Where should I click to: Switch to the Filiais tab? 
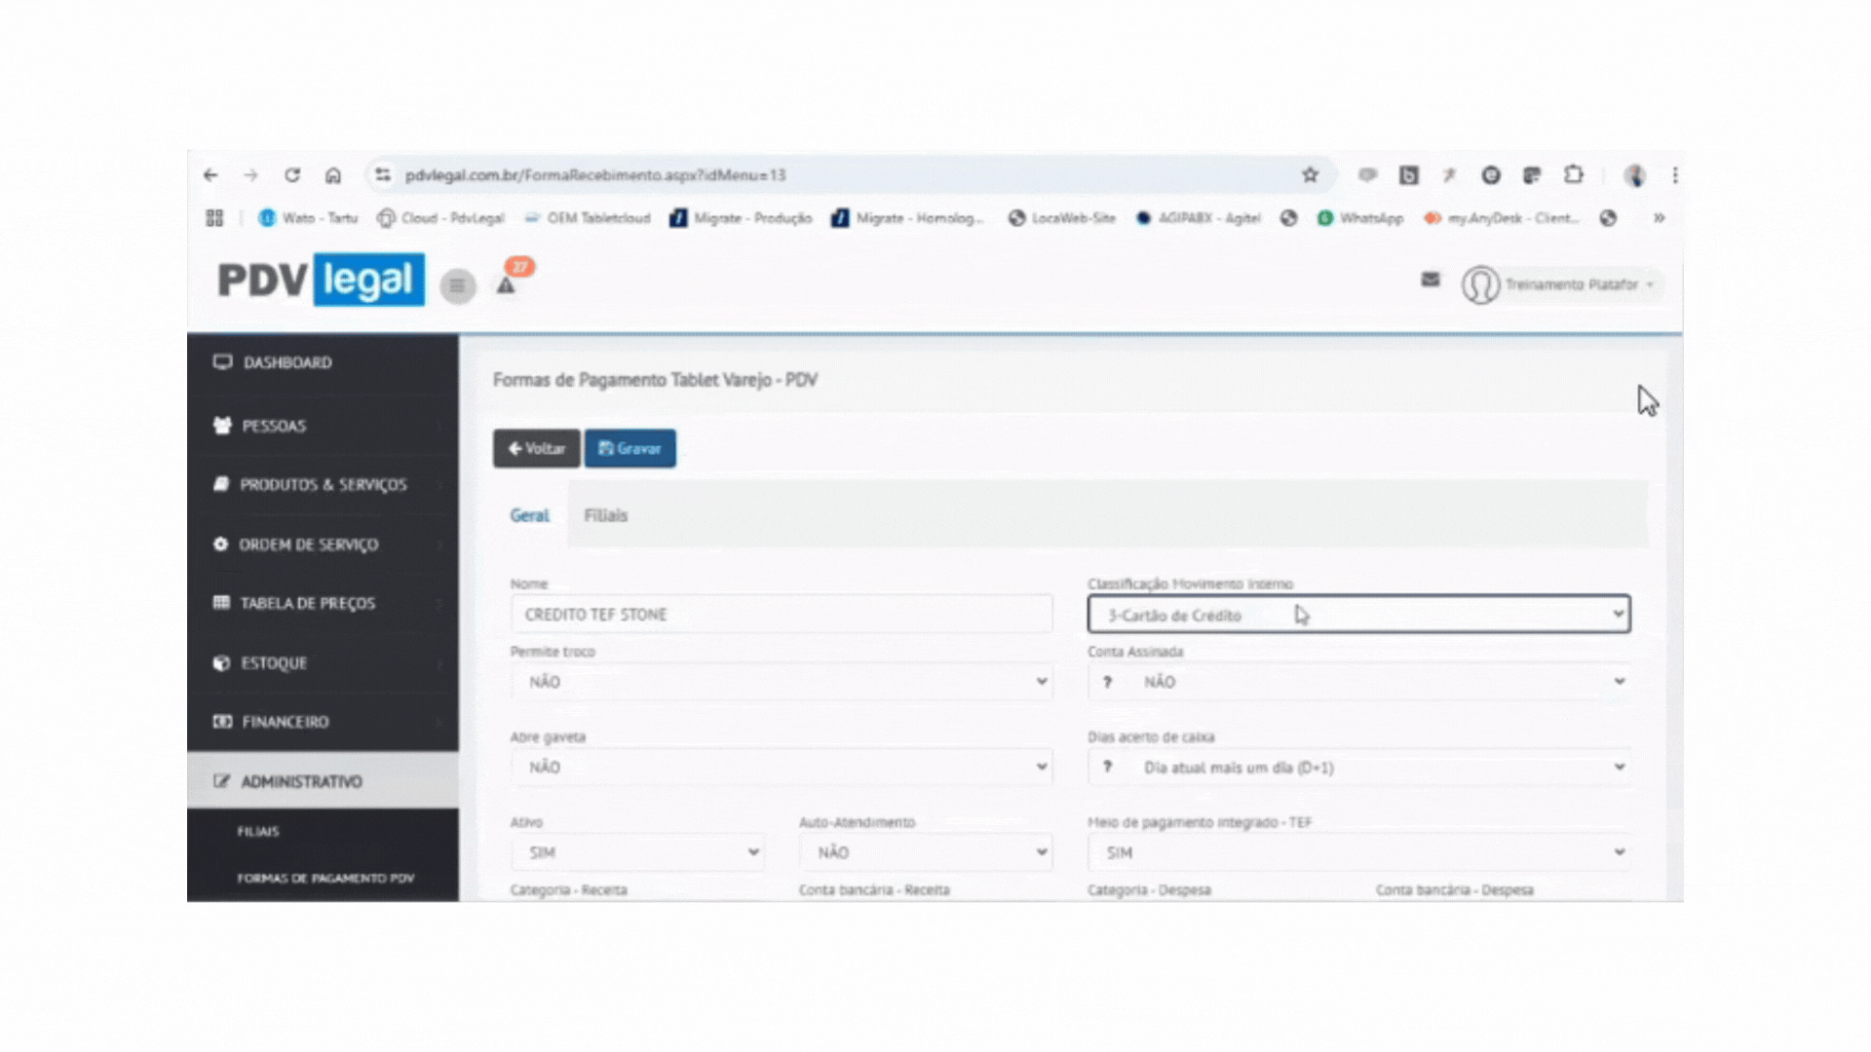[605, 515]
